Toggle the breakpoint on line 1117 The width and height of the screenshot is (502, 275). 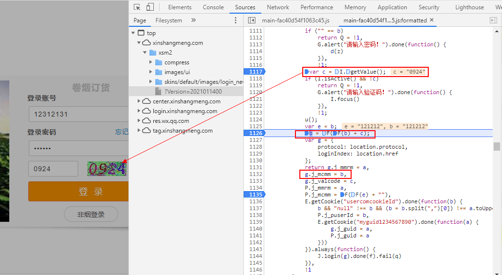[x=255, y=72]
